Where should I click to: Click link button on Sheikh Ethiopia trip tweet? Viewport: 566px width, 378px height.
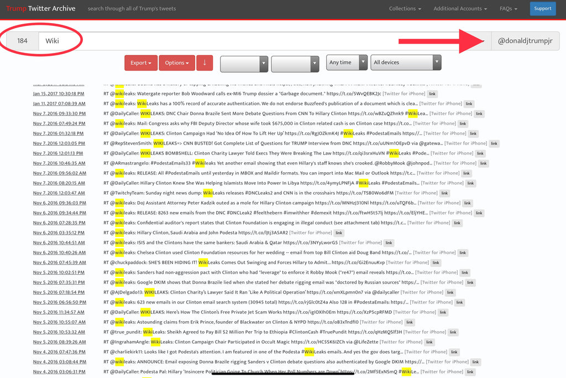pos(453,332)
